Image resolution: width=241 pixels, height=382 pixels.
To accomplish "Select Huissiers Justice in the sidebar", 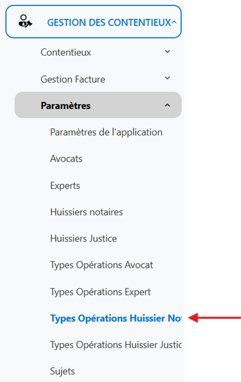I will (84, 239).
